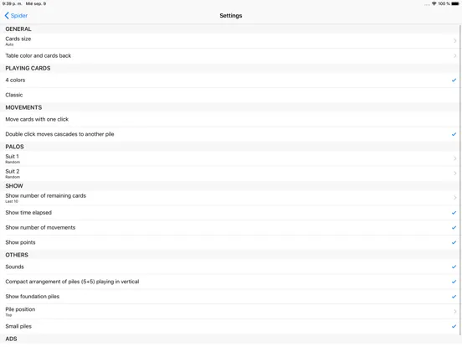Toggle the Double click moves cascades checkmark
The height and width of the screenshot is (347, 462).
(x=454, y=134)
